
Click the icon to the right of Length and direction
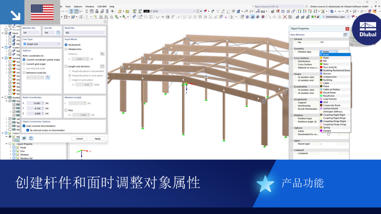pyautogui.click(x=102, y=66)
